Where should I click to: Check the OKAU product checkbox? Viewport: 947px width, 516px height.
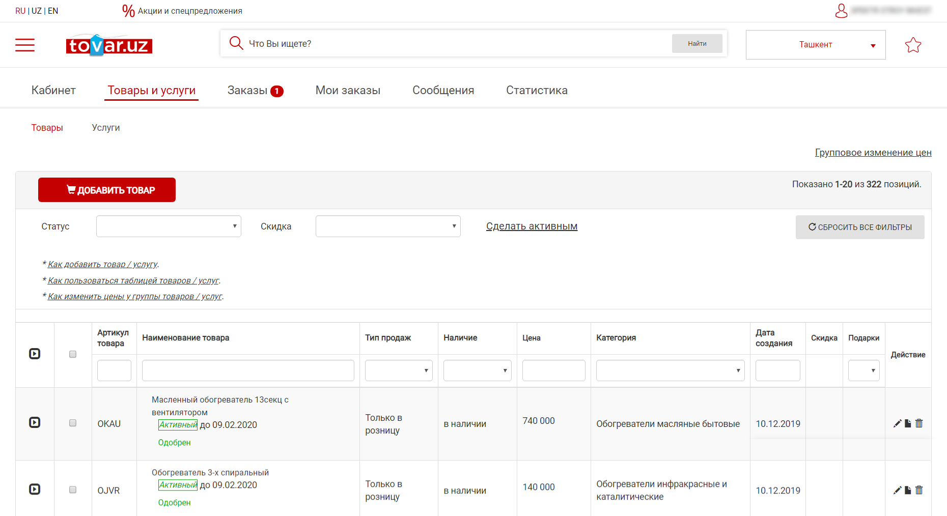[x=73, y=423]
